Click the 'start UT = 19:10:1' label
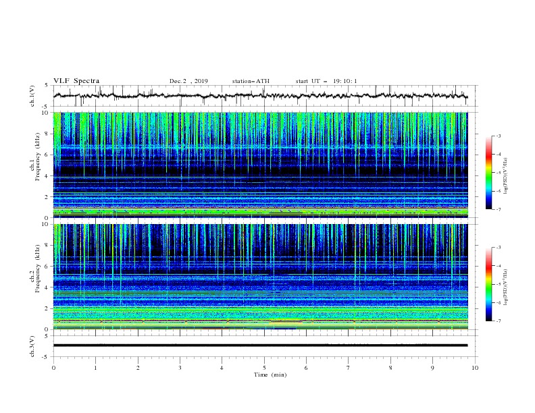535x413 pixels. [x=326, y=81]
